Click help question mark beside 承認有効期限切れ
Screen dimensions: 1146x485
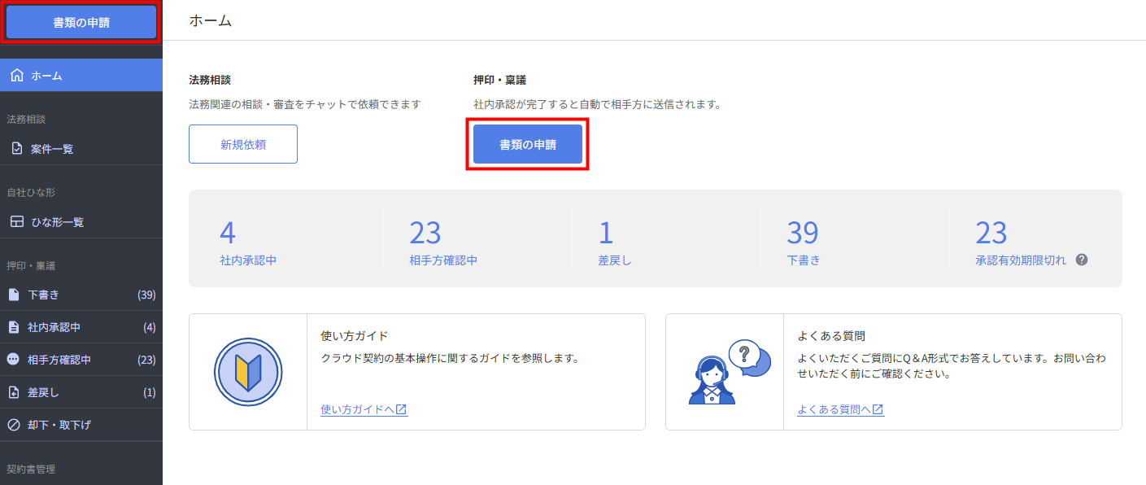pos(1081,260)
